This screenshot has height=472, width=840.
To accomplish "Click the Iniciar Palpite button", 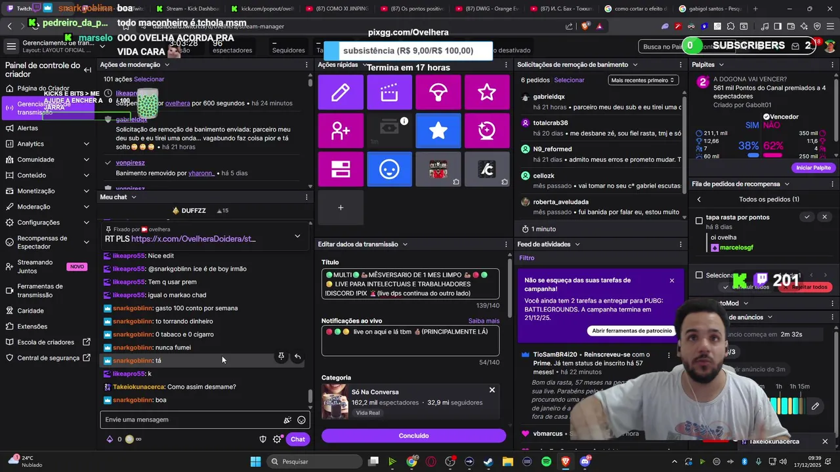I will pos(813,168).
